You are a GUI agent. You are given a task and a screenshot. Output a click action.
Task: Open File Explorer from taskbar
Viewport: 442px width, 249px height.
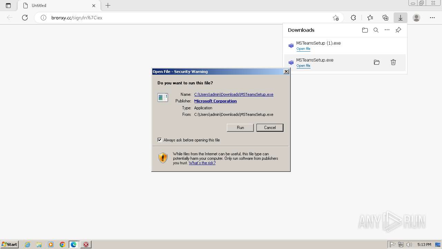coord(39,245)
